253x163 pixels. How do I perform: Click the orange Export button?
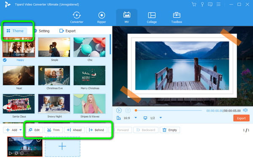pos(241,118)
